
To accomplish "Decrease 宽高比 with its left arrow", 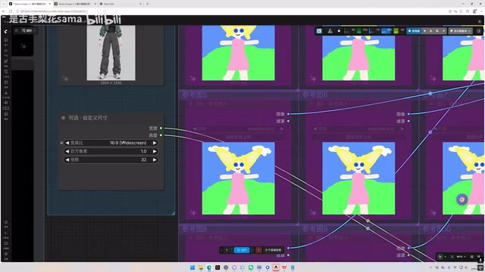I will pyautogui.click(x=67, y=143).
